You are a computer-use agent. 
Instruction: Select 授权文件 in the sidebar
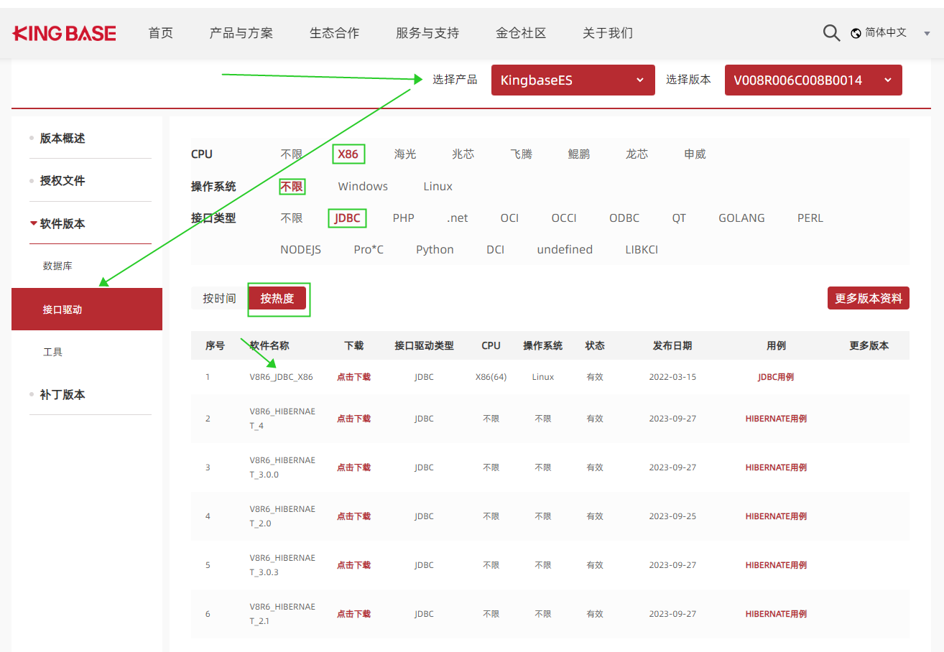(x=63, y=181)
